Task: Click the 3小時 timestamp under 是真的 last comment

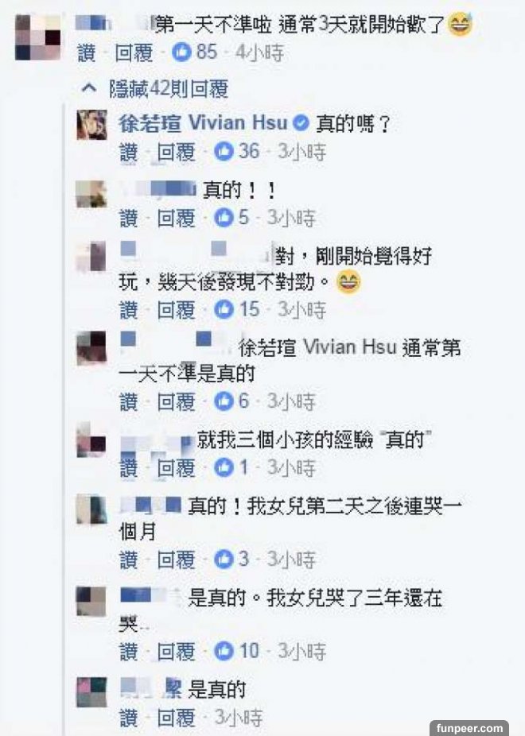Action: (x=239, y=718)
